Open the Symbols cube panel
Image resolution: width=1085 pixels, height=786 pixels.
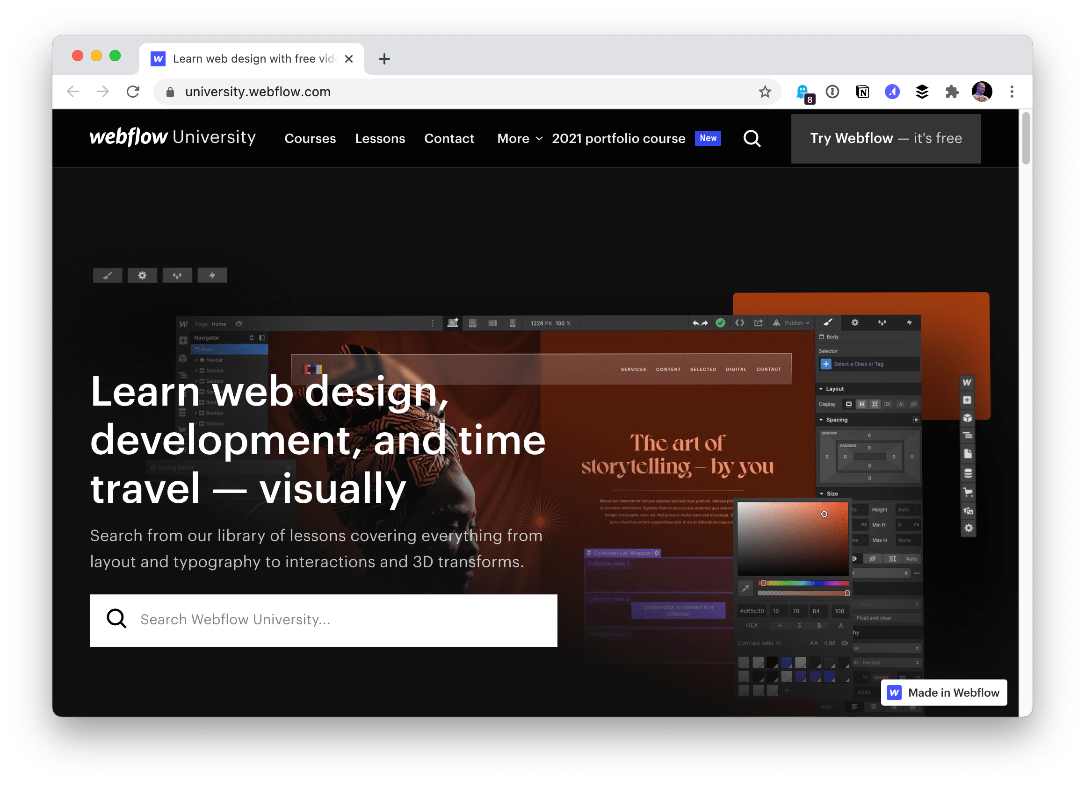(967, 418)
